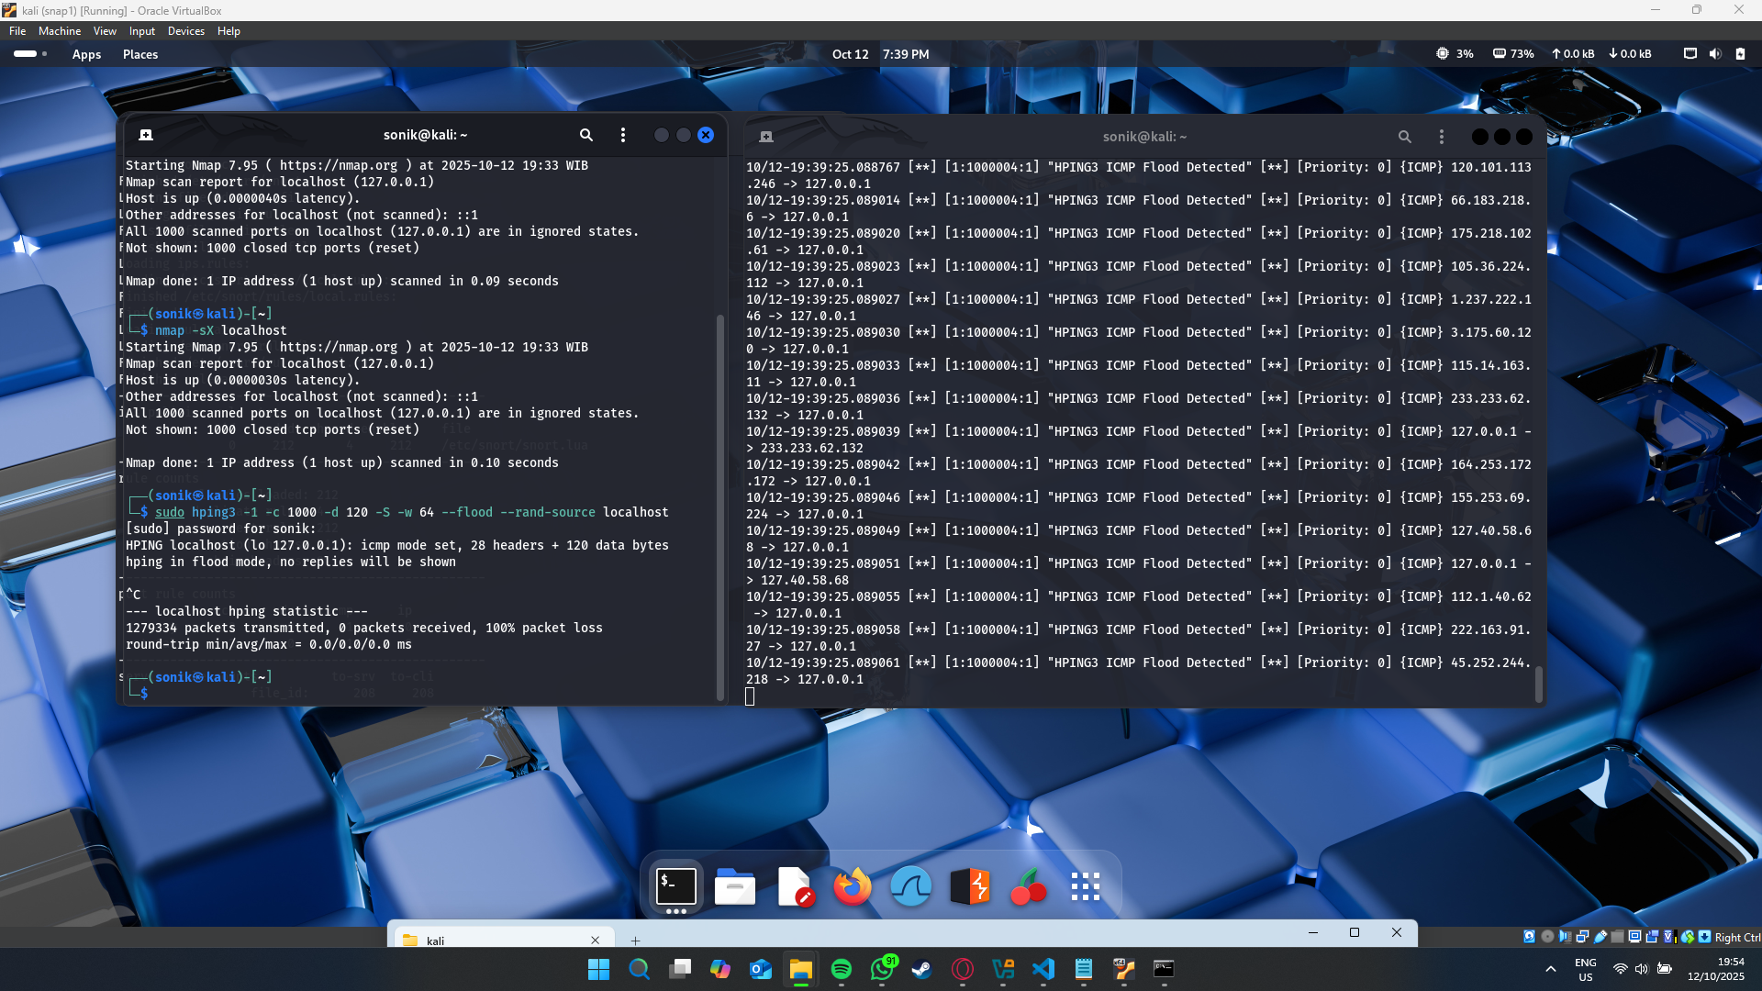Open the text editor in the dock

coord(794,887)
